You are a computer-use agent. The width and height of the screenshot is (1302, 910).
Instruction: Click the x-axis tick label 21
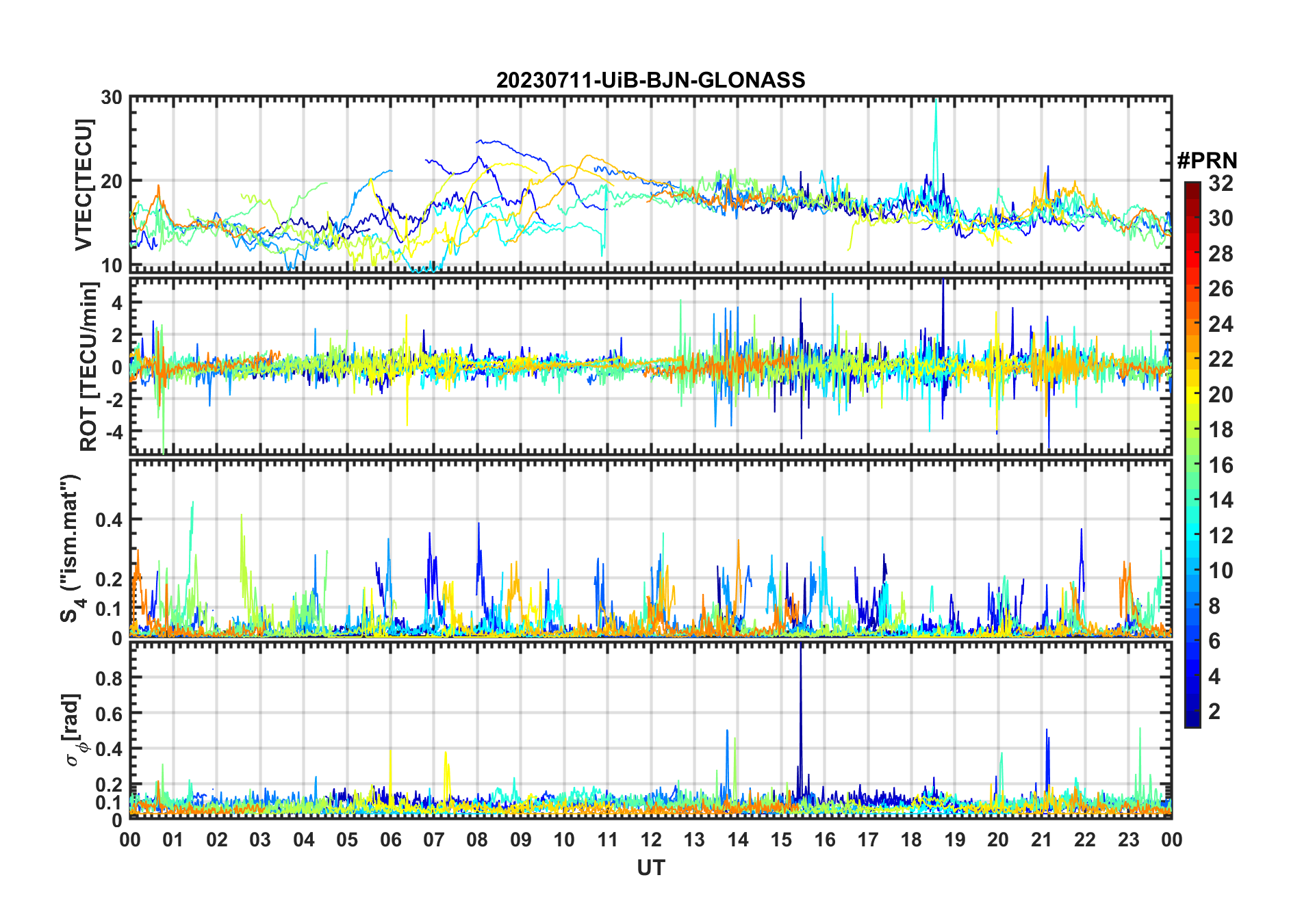(1041, 840)
